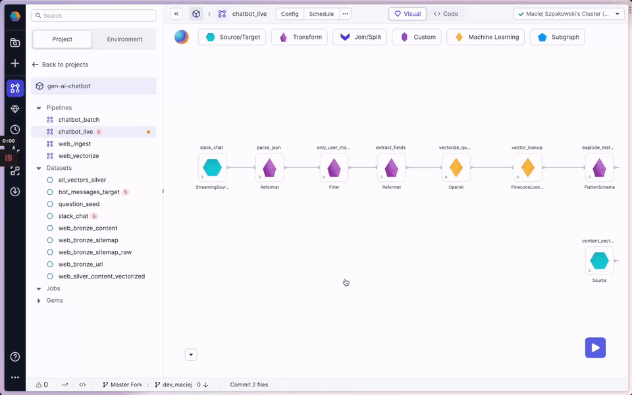This screenshot has height=395, width=632.
Task: Open the Join/Split gems category
Action: point(359,37)
